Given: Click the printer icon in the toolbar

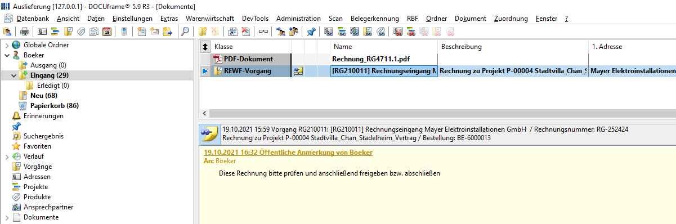Looking at the screenshot, I should pyautogui.click(x=25, y=32).
